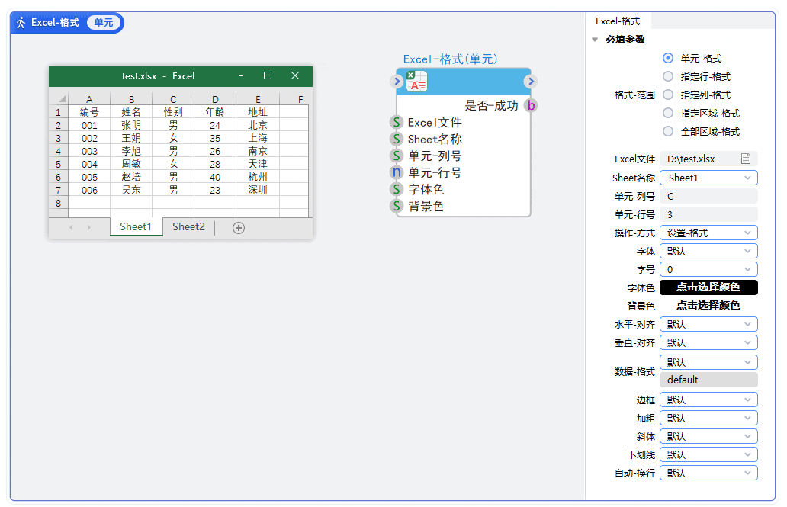
Task: Collapse the 必填参数 section
Action: click(x=596, y=40)
